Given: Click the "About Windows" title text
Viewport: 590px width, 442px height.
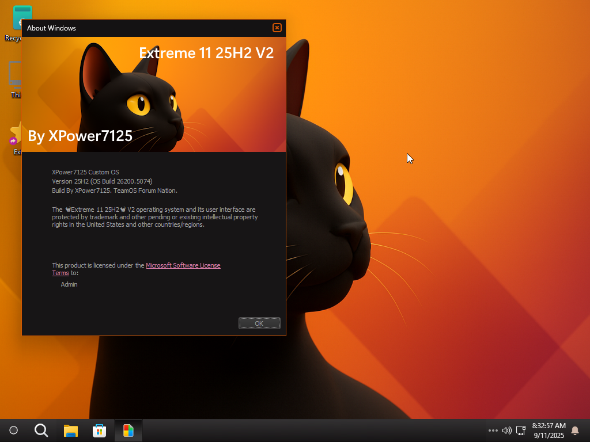Looking at the screenshot, I should 51,28.
